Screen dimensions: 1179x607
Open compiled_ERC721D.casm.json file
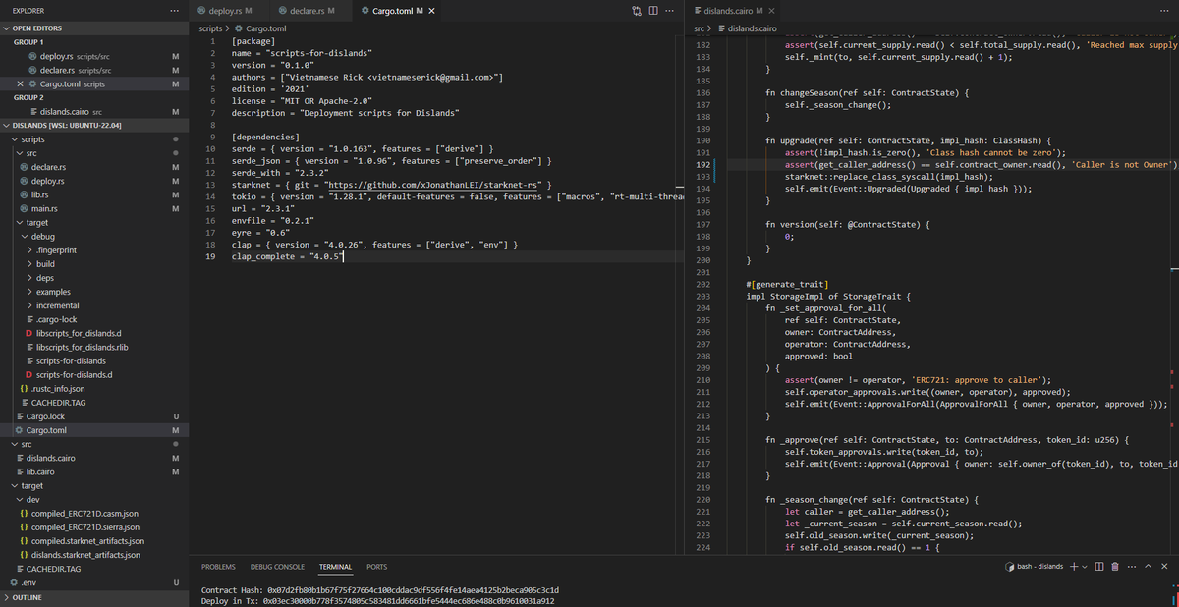(x=94, y=513)
